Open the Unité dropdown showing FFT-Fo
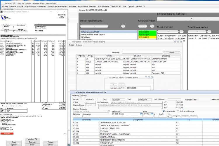Image resolution: width=219 pixels, height=146 pixels. [152, 114]
